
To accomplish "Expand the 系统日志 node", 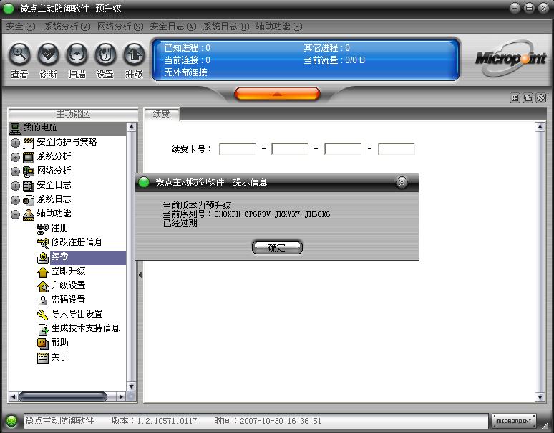I will pos(15,200).
